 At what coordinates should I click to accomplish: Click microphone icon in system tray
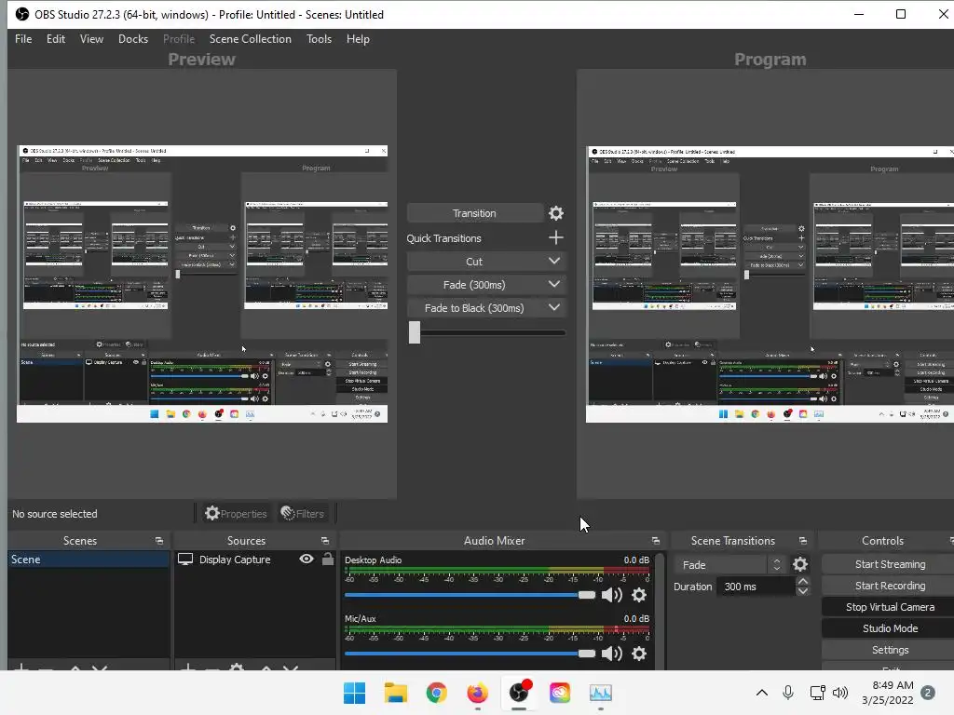tap(788, 693)
